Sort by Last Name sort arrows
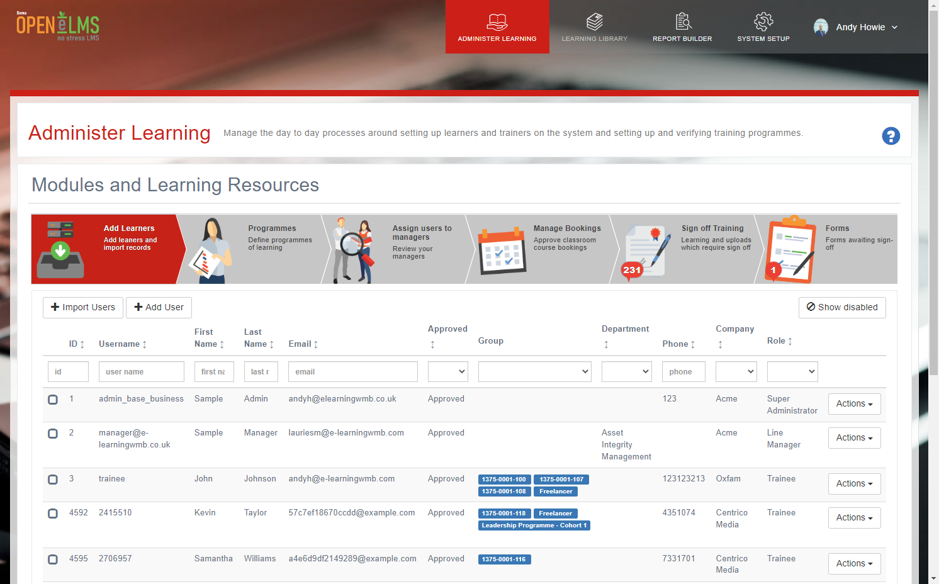This screenshot has width=939, height=584. pyautogui.click(x=272, y=344)
